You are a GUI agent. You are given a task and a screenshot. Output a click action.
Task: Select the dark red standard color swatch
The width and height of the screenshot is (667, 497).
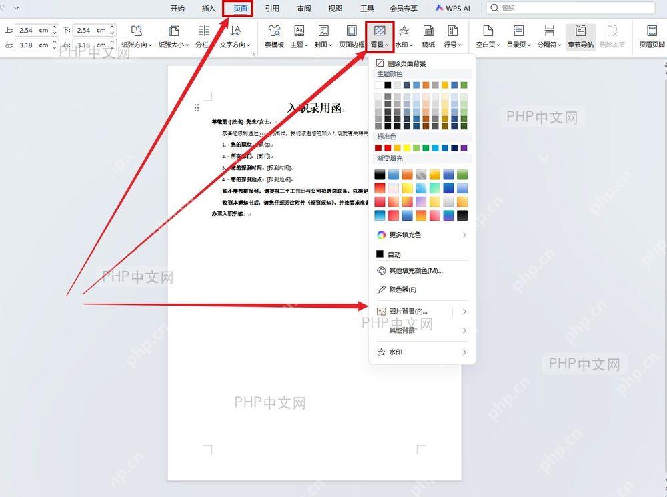[x=378, y=147]
